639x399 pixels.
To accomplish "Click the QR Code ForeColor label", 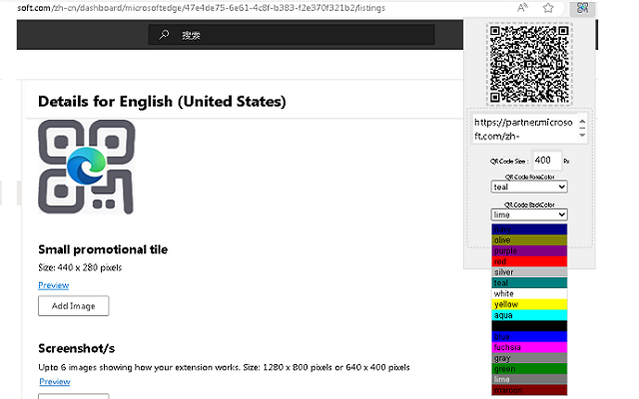I will point(529,177).
